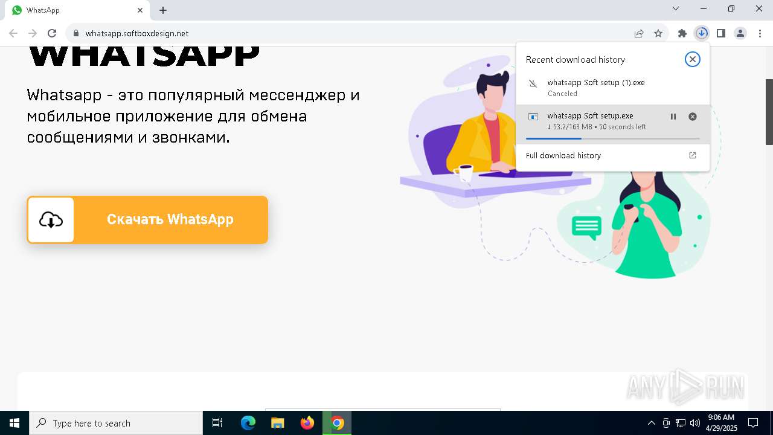Screen dimensions: 773x435
Task: Click the address bar URL whatsapp.softboxdesign.net
Action: [x=137, y=33]
